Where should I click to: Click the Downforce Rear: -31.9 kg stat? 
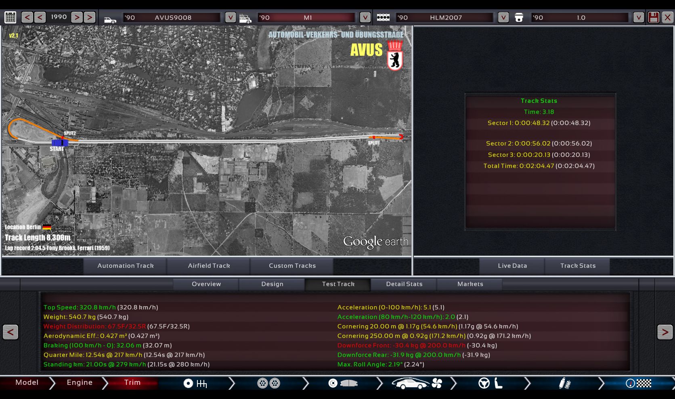tap(413, 355)
